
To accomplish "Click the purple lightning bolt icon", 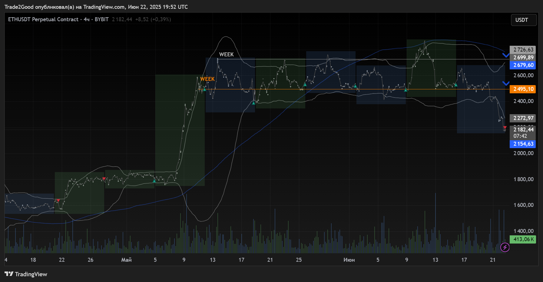I will tap(505, 247).
